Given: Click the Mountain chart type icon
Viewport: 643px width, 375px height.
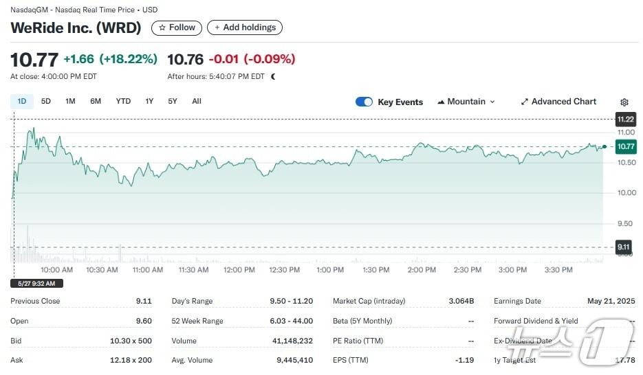Looking at the screenshot, I should point(441,102).
